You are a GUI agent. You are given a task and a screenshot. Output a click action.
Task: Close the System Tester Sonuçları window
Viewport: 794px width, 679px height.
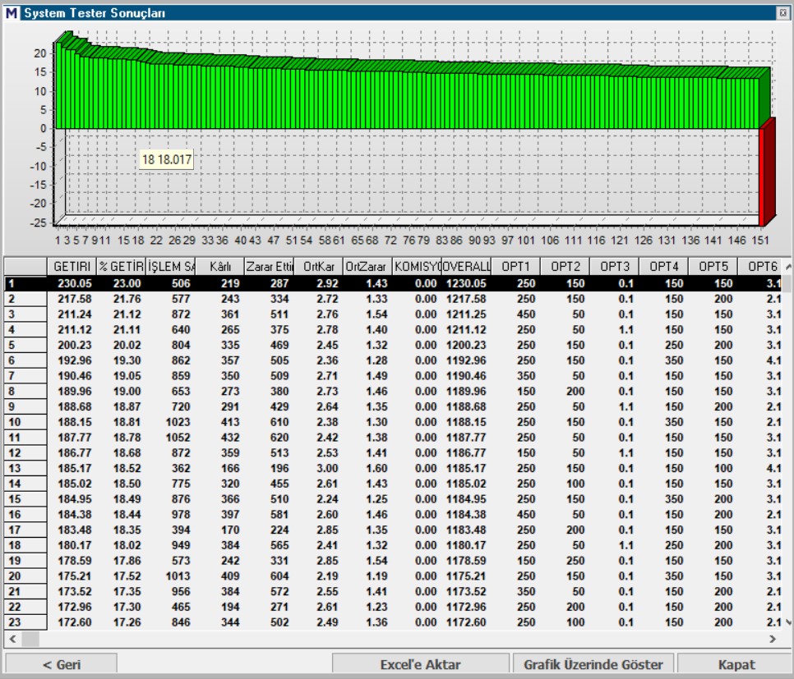point(782,13)
